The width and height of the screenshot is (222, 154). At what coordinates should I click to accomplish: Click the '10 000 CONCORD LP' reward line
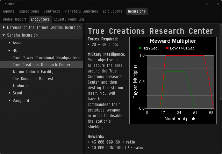click(115, 148)
